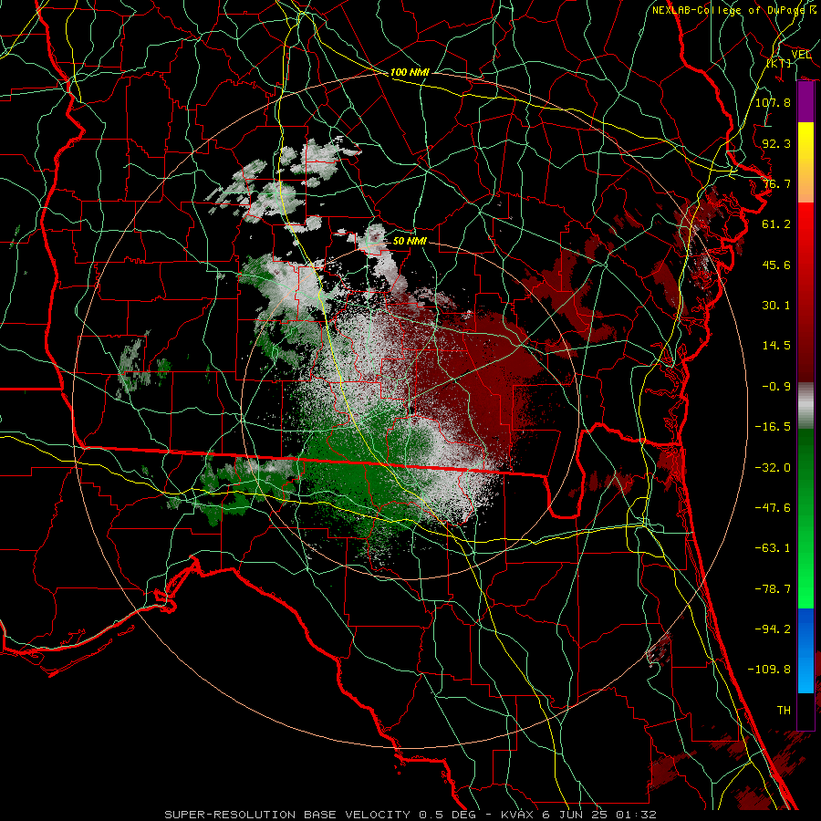Select the -109.8 scale value

click(x=769, y=670)
